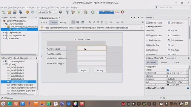The height and width of the screenshot is (107, 191).
Task: Activate Connection Mode in the design toolbar
Action: 78,22
